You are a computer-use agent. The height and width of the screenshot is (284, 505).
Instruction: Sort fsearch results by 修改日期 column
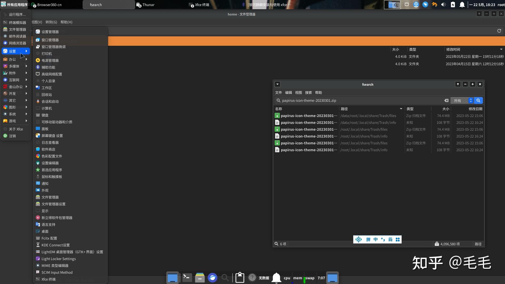click(467, 109)
